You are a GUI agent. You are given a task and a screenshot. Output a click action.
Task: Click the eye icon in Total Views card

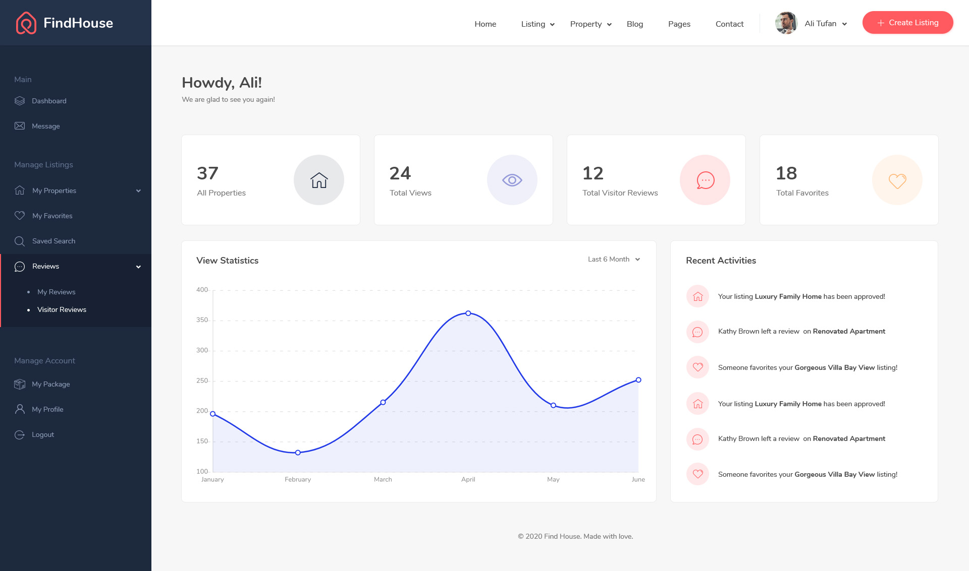[512, 180]
